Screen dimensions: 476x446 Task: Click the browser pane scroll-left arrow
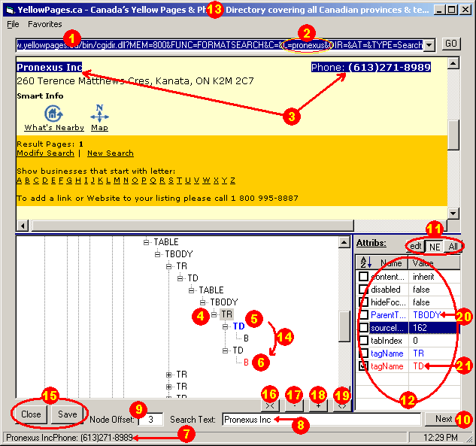pos(22,226)
